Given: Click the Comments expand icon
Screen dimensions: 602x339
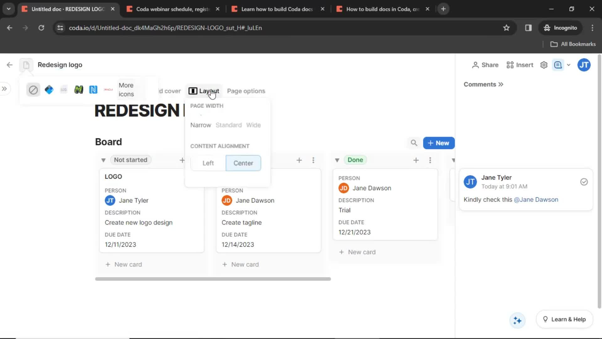Looking at the screenshot, I should tap(501, 84).
